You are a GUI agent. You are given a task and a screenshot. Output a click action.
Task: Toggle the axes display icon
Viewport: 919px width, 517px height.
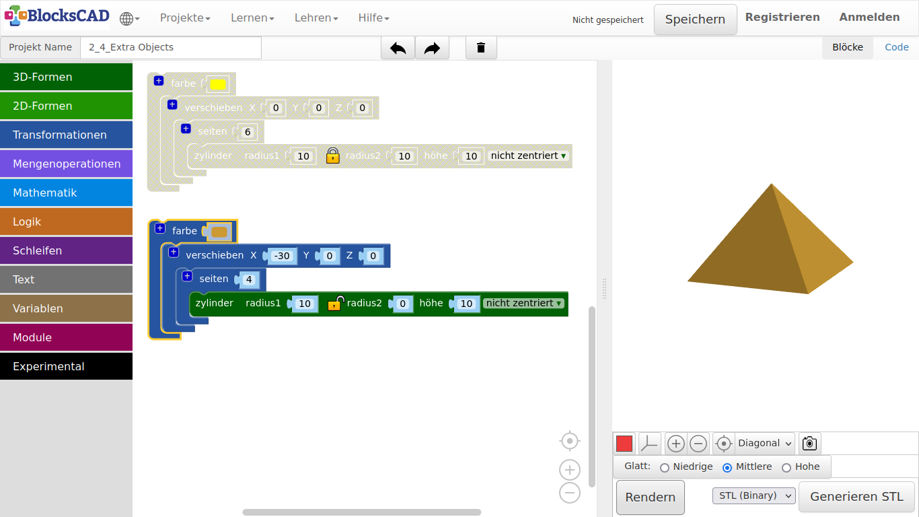pyautogui.click(x=649, y=444)
